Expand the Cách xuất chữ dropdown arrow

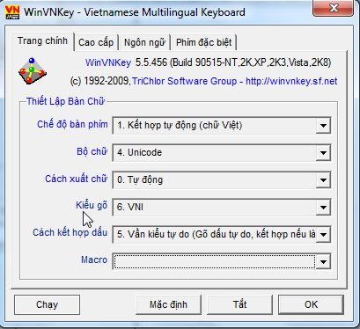click(x=323, y=180)
